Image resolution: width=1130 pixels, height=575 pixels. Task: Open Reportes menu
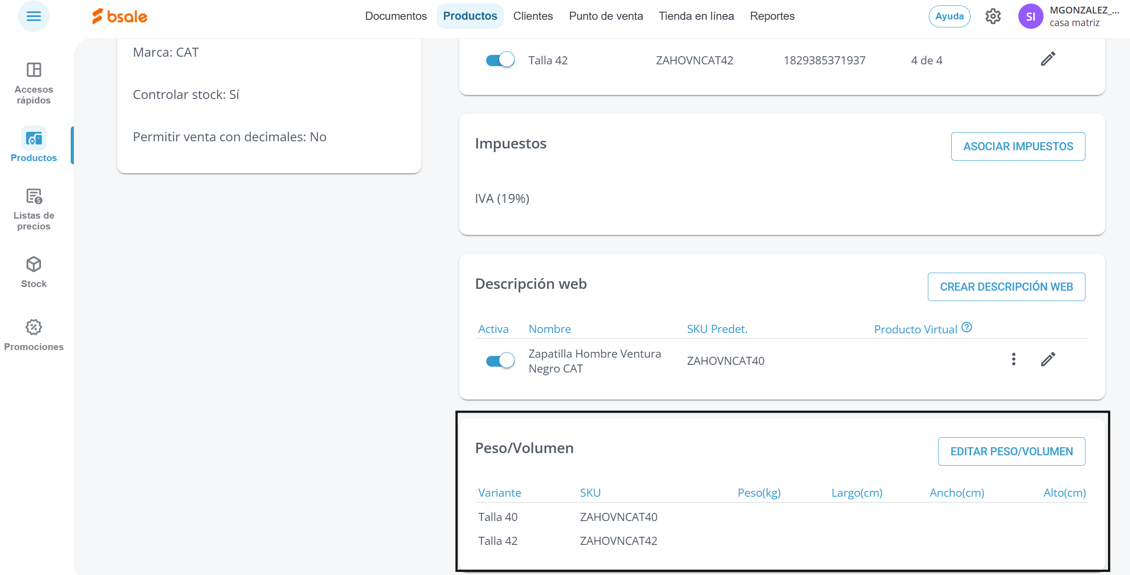[x=772, y=16]
